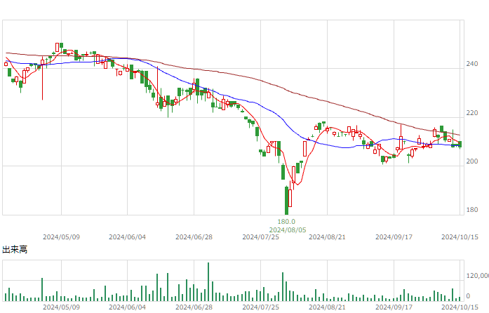Click the 220 price axis label
This screenshot has width=489, height=313.
click(472, 113)
